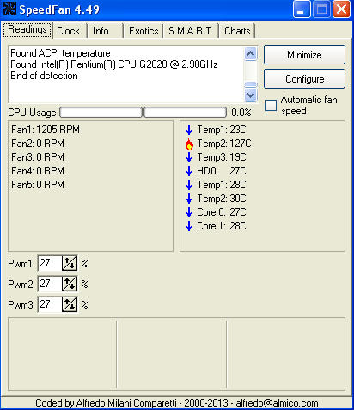The width and height of the screenshot is (354, 410).
Task: Click the Pwm2 spin arrows
Action: pyautogui.click(x=70, y=284)
